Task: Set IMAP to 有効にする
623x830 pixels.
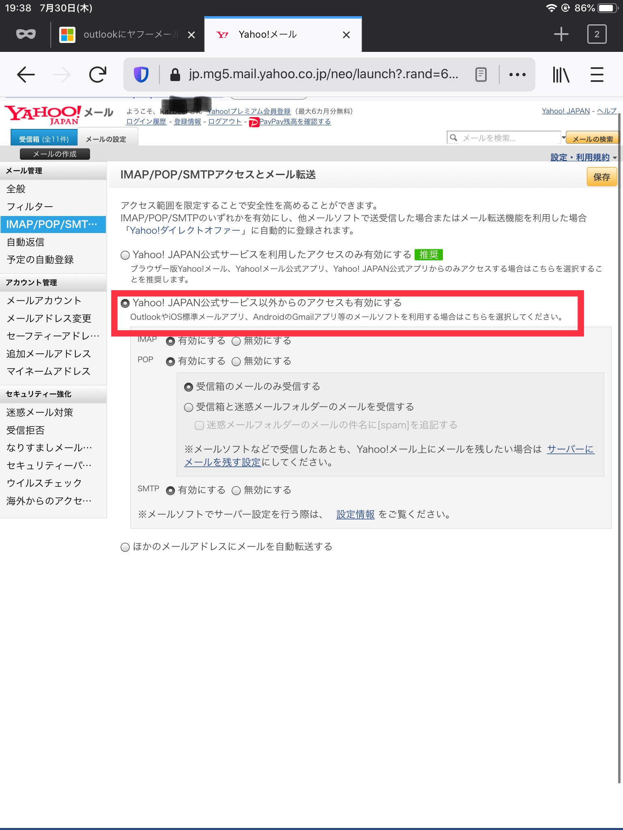Action: [171, 341]
